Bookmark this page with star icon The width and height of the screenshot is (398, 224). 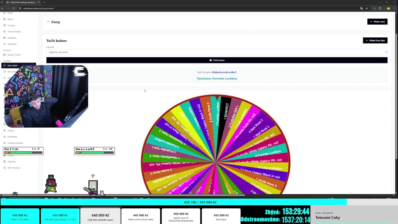point(367,8)
